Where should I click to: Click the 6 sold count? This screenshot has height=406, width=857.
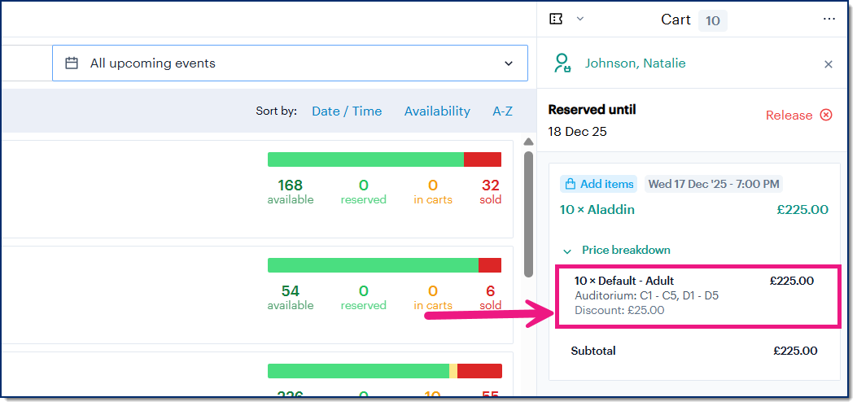[x=490, y=291]
